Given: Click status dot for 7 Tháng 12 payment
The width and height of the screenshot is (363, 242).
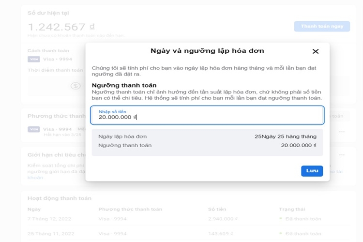Looking at the screenshot, I should 281,219.
